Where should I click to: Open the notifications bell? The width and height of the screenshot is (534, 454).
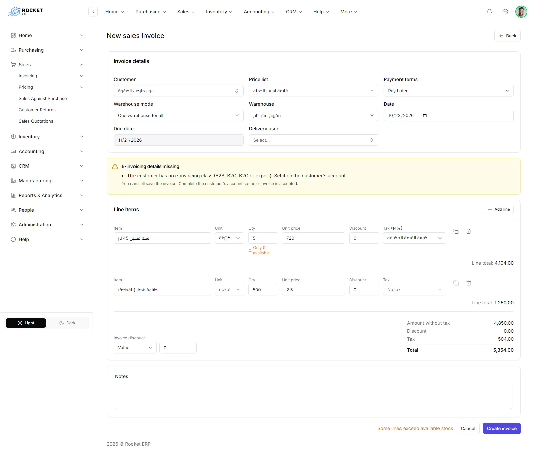pos(489,12)
